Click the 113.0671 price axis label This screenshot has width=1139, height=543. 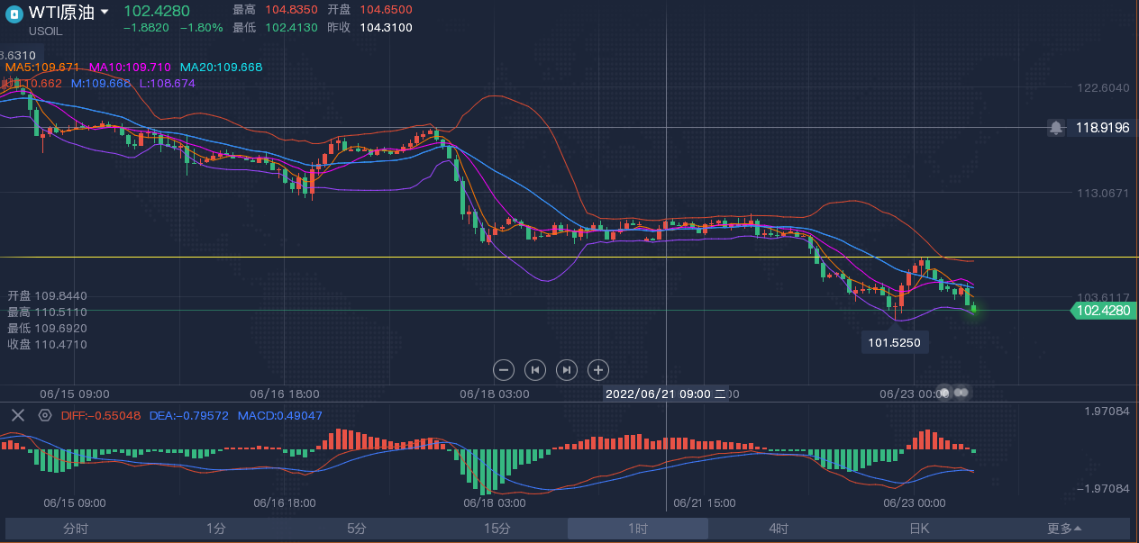coord(1104,193)
